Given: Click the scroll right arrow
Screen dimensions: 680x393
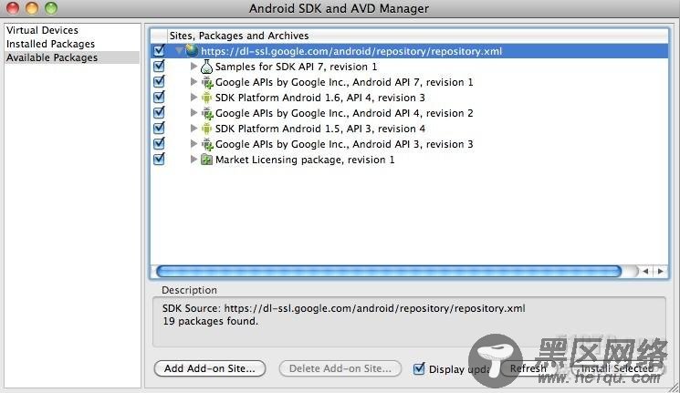Looking at the screenshot, I should click(x=660, y=271).
